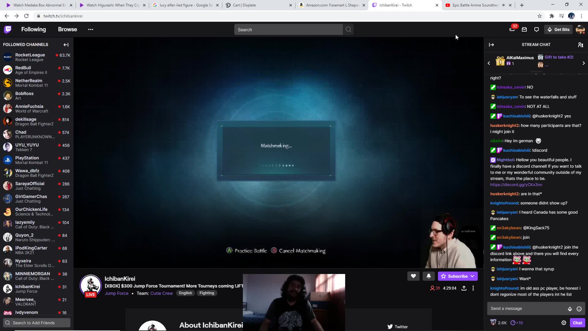Open Prime loot notifications with 32 badge
The image size is (588, 331).
coord(512,29)
